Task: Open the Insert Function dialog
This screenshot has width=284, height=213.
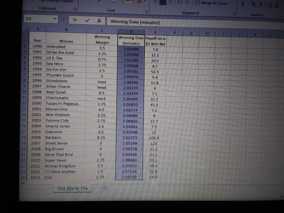Action: click(x=99, y=21)
